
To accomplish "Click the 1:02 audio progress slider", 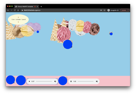I will coord(86,81).
